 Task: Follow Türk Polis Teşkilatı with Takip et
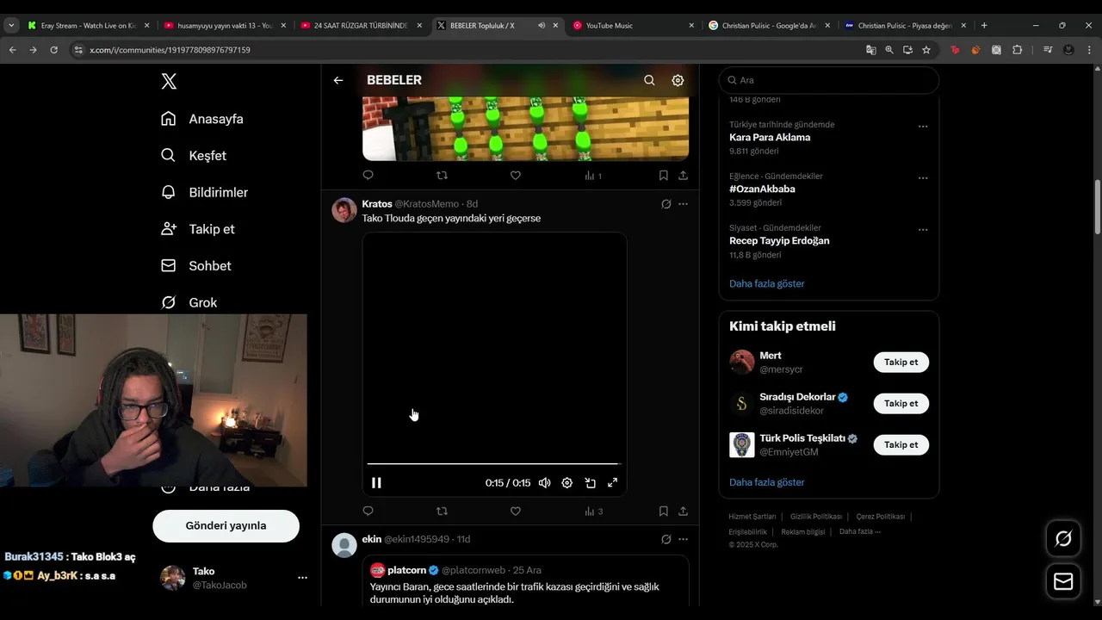coord(901,445)
